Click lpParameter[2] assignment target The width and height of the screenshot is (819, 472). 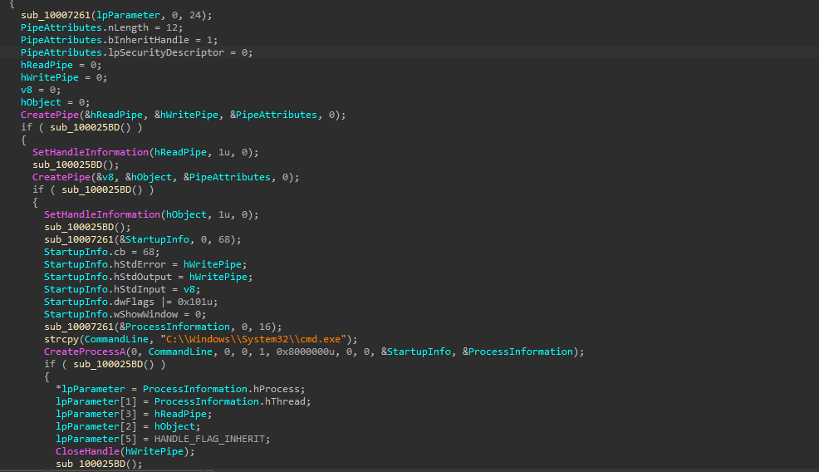(96, 426)
